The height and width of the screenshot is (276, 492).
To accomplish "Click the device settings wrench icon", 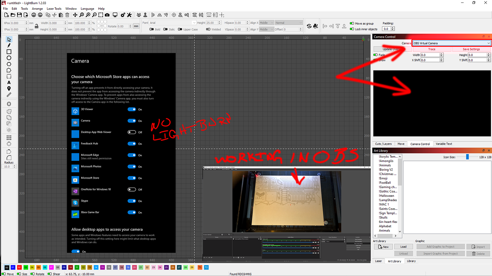I will click(129, 15).
